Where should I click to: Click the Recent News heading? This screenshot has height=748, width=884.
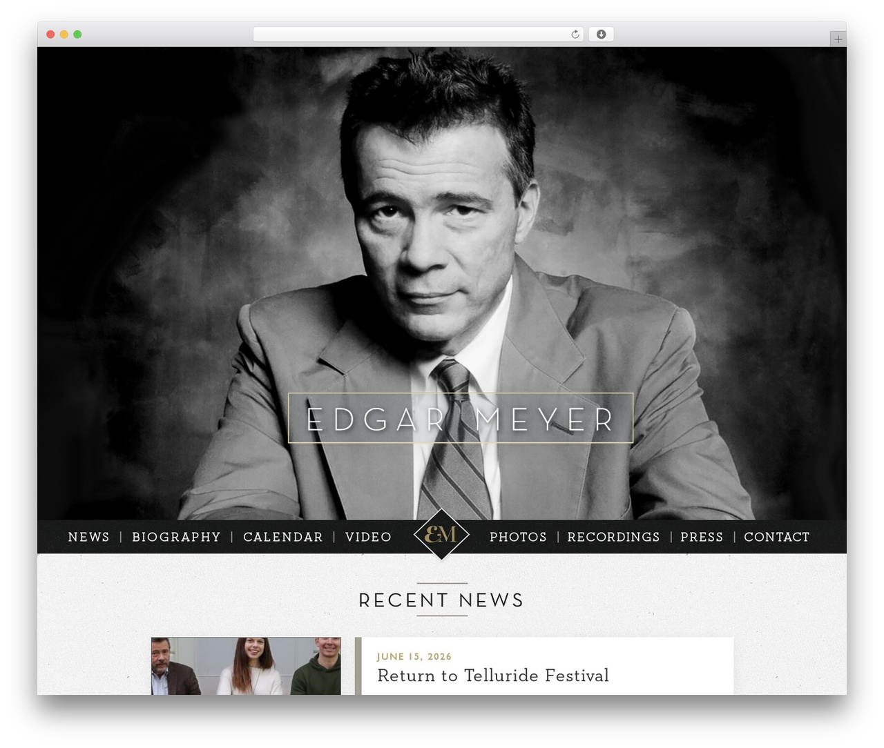(441, 600)
